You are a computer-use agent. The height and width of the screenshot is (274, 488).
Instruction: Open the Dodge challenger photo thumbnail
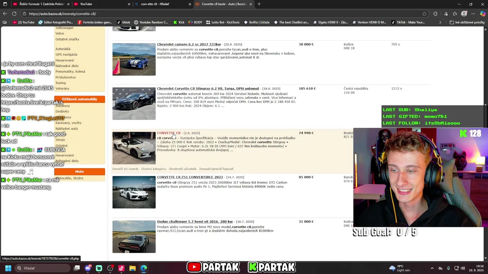coord(134,236)
